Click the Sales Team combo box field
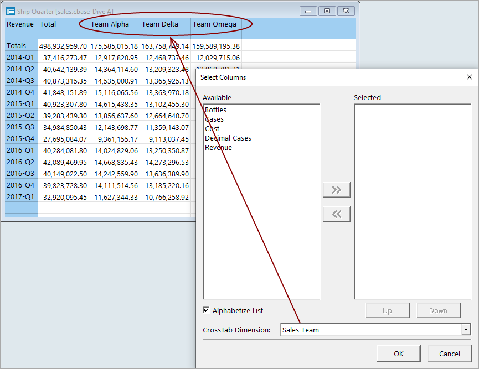479x369 pixels. (371, 330)
